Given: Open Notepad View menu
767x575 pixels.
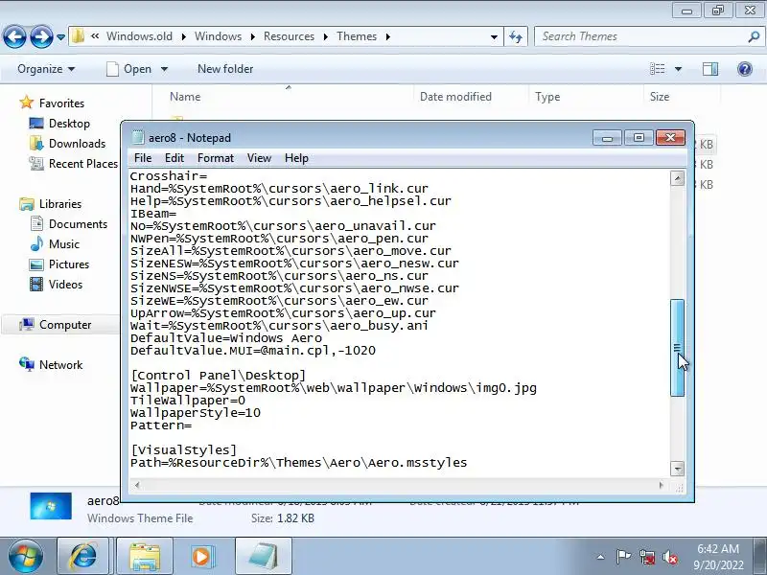Looking at the screenshot, I should (259, 158).
